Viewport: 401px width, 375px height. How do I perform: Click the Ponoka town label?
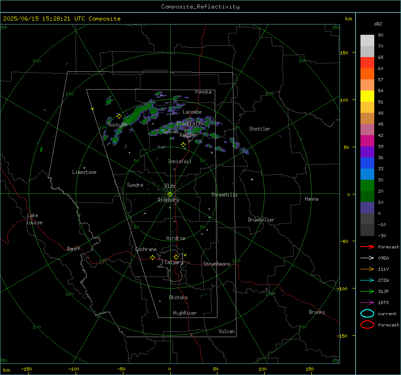click(203, 92)
